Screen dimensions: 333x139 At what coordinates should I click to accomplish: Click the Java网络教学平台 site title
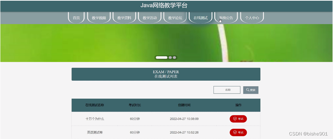pyautogui.click(x=164, y=6)
